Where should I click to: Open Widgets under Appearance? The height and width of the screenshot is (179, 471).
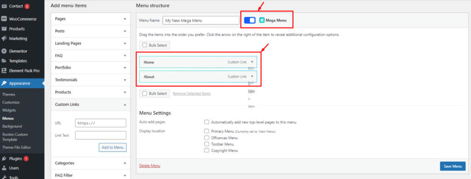[9, 110]
